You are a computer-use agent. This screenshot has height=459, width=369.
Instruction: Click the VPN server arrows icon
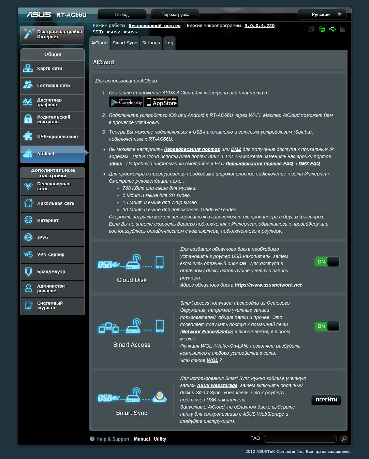28,254
